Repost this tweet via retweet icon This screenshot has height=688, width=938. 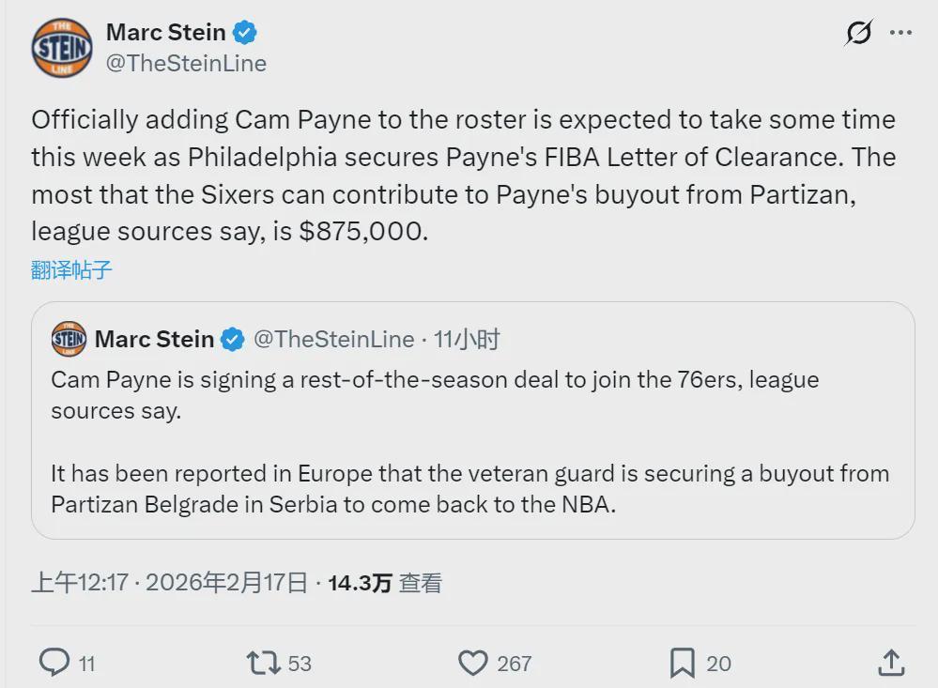tap(263, 663)
